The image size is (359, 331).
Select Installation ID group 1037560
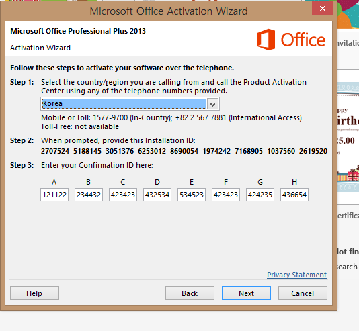pos(281,151)
